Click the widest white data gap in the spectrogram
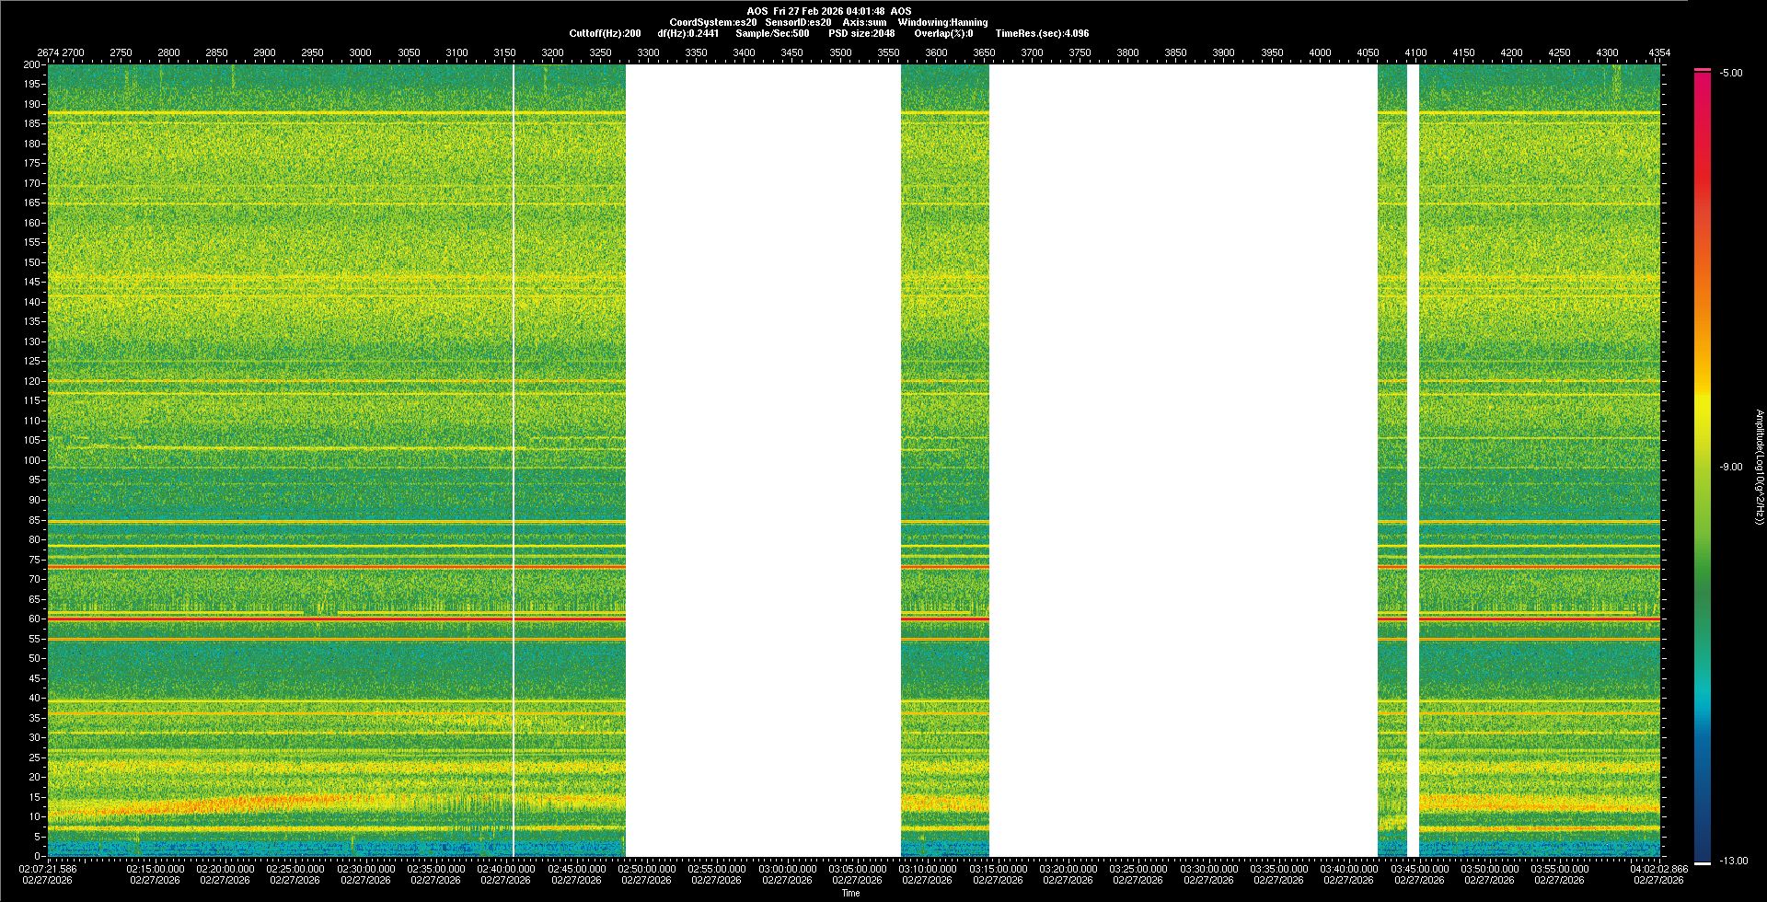The image size is (1767, 902). click(1183, 460)
